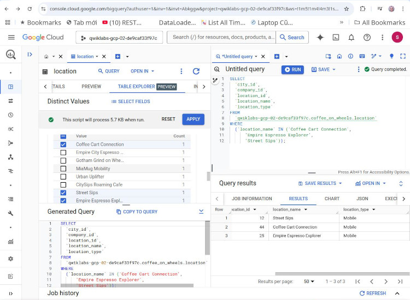
Task: Toggle select-all values header checkbox
Action: [63, 136]
